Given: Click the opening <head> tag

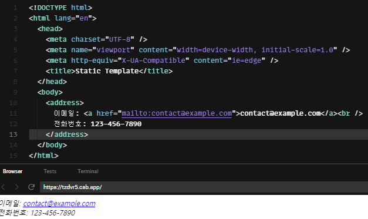Looking at the screenshot, I should point(50,29).
